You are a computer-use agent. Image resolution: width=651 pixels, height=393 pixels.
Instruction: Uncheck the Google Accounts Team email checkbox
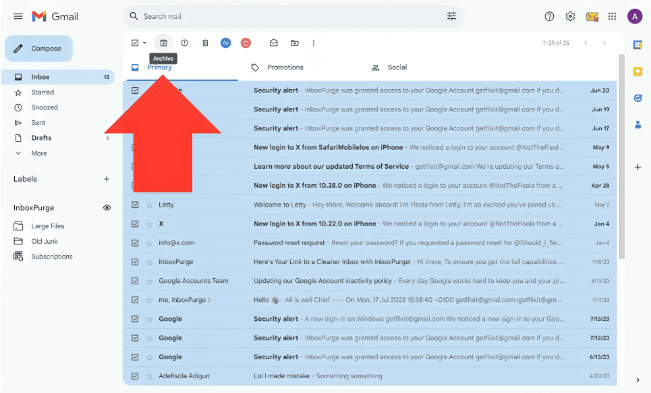[x=135, y=281]
